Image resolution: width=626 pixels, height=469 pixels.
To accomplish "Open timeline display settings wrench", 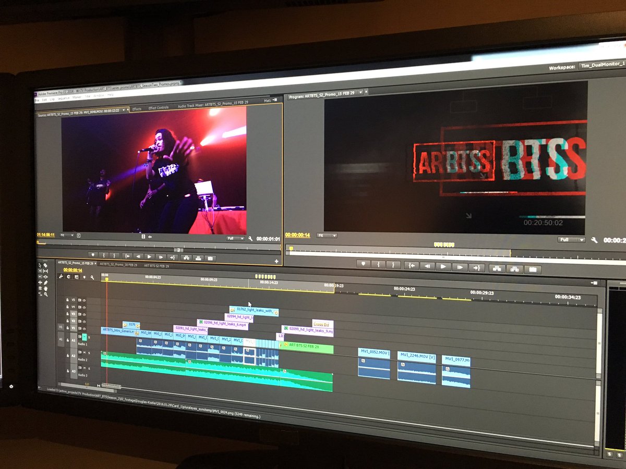I will pos(92,278).
